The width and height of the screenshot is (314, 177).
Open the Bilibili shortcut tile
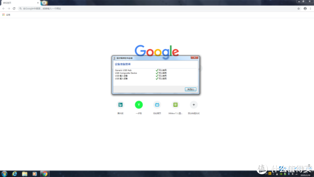(x=157, y=104)
